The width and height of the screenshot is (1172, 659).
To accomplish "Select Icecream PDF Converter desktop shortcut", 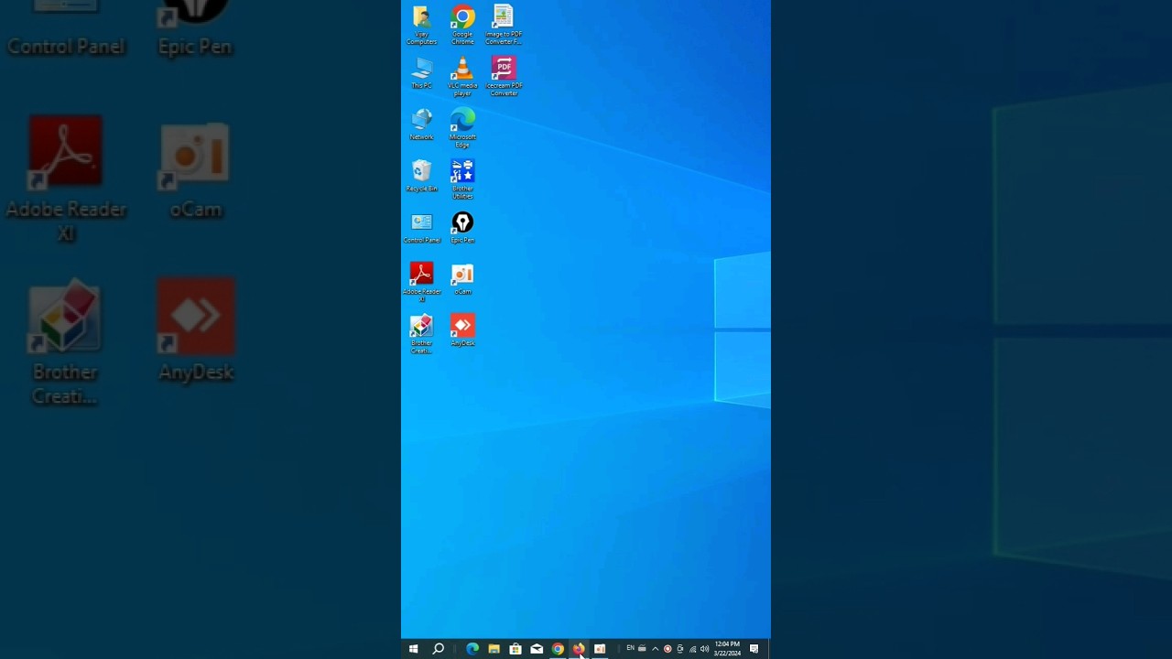I will coord(504,77).
